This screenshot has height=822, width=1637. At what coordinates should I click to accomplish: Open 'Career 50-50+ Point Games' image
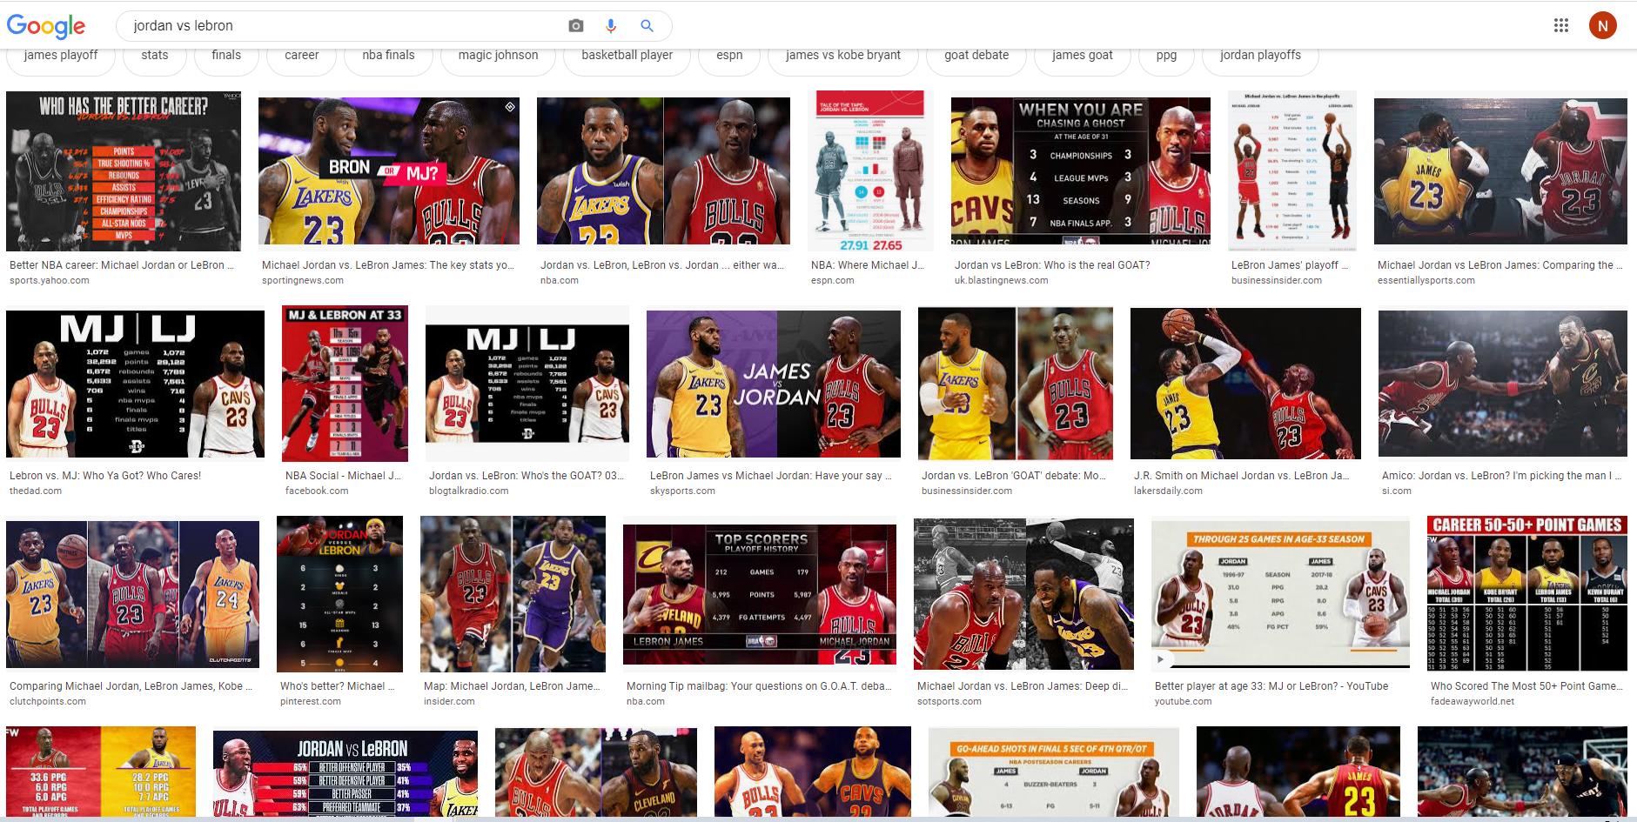tap(1527, 594)
